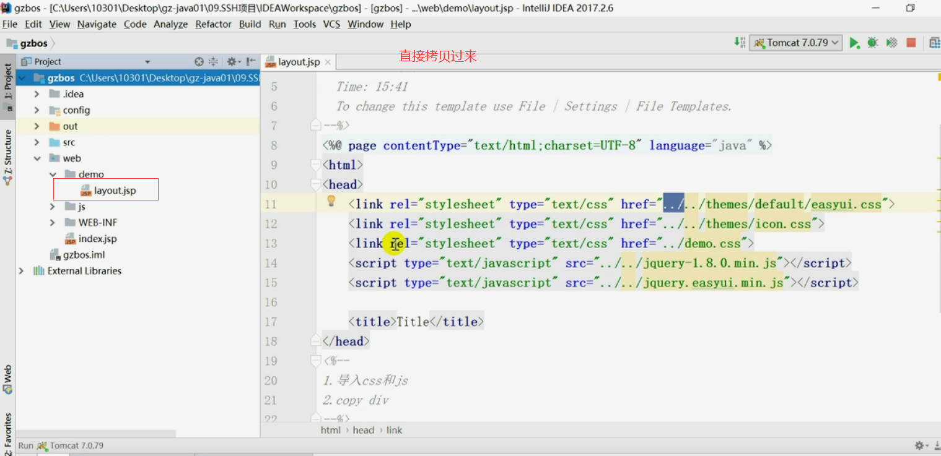Fold the head tag on line 10

316,184
